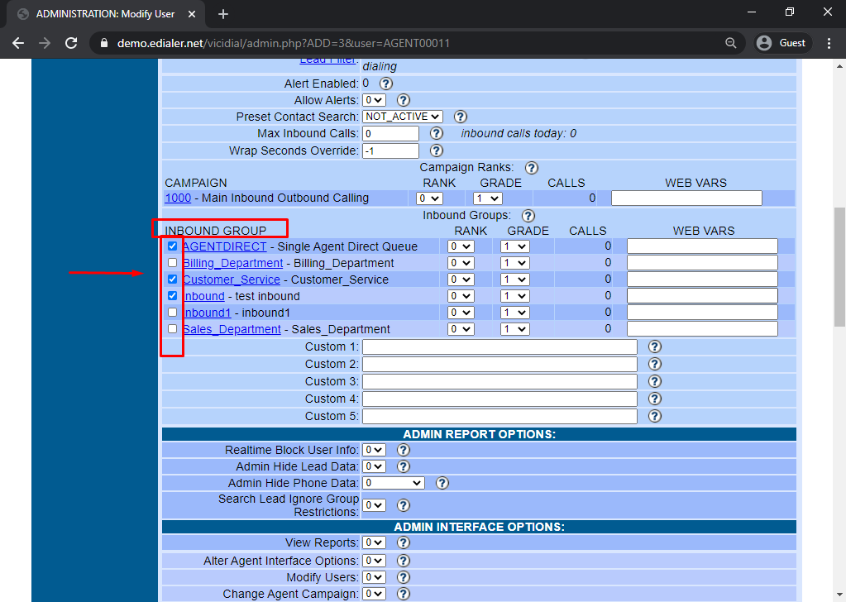The height and width of the screenshot is (602, 846).
Task: Open help for Realtime Block User Info
Action: coord(403,450)
